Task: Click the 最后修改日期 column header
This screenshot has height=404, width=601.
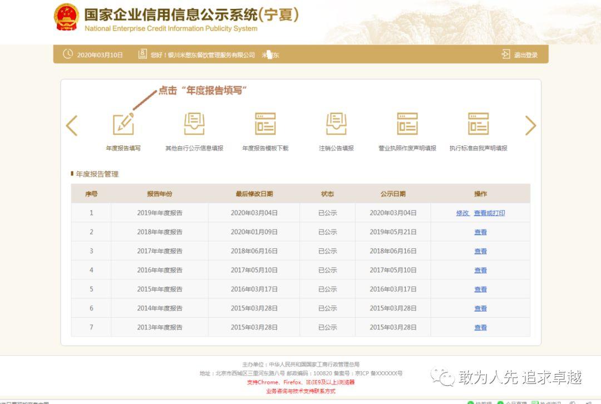Action: (x=254, y=194)
